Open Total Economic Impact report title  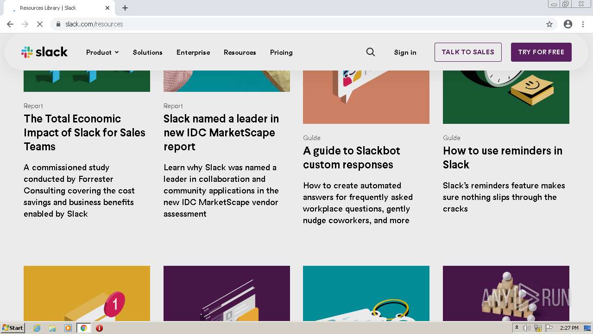(84, 133)
